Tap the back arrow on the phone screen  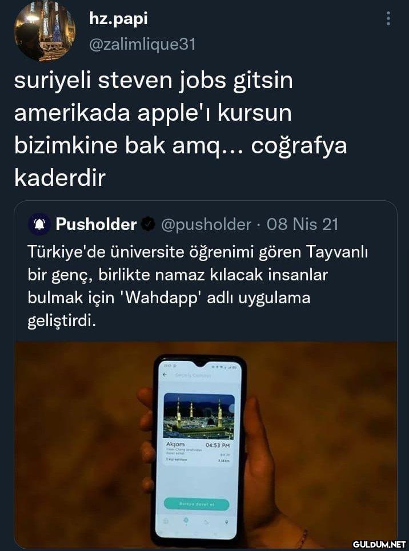click(165, 375)
